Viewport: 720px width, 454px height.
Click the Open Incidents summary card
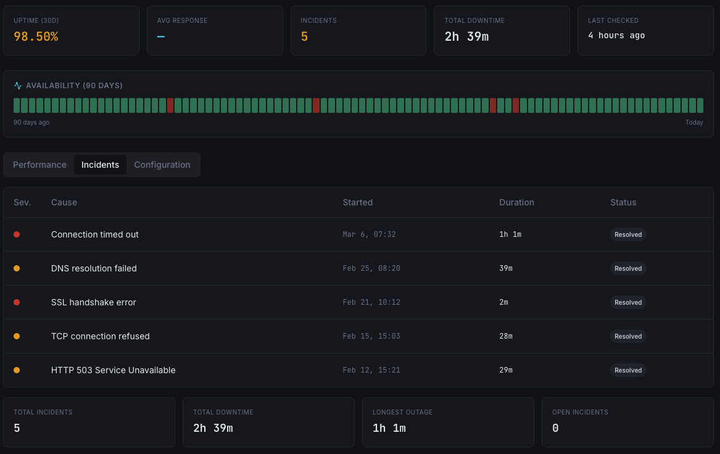627,422
